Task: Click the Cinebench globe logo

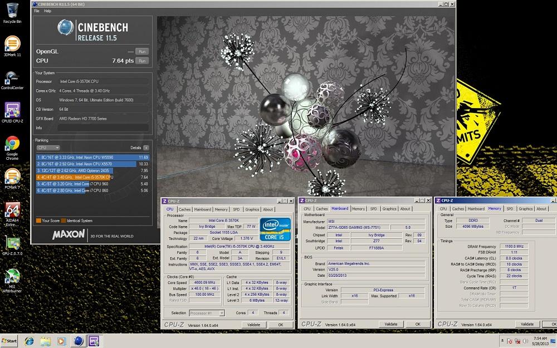Action: [x=65, y=27]
